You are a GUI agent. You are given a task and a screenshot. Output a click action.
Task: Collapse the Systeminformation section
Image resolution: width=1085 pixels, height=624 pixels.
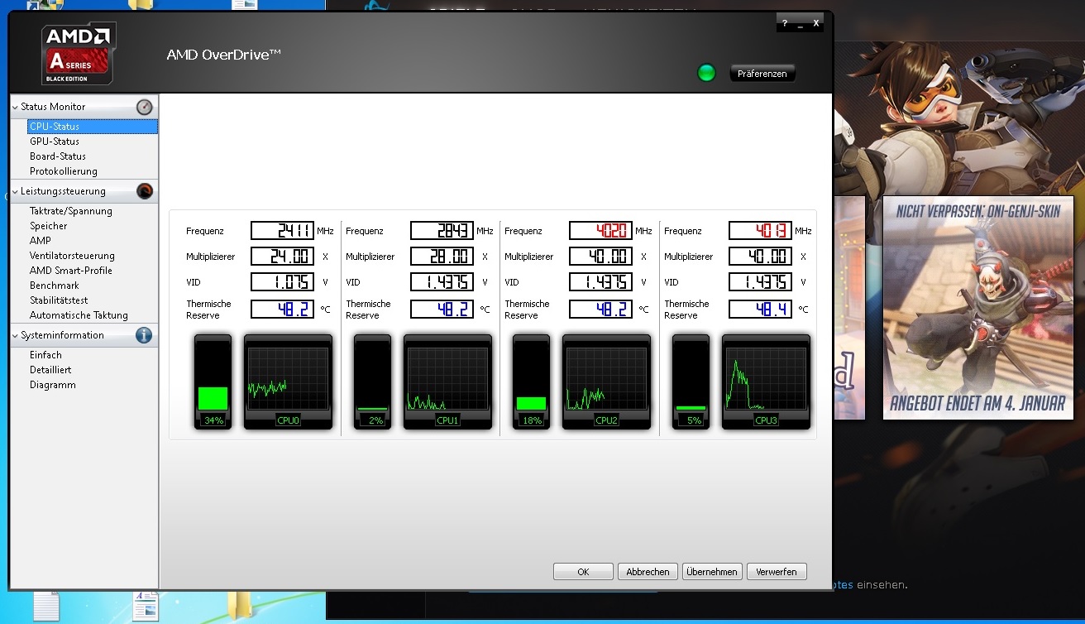point(15,335)
